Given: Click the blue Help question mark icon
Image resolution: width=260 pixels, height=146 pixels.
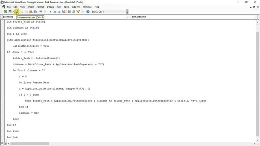Looking at the screenshot, I should pyautogui.click(x=88, y=12).
